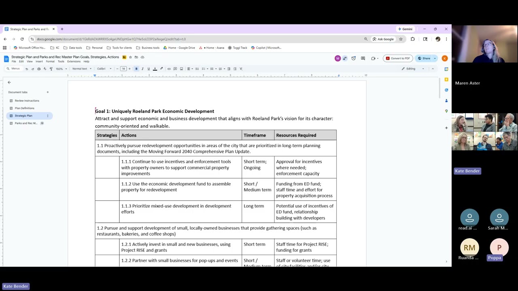Add a comment from toolbar
The width and height of the screenshot is (518, 291).
175,69
